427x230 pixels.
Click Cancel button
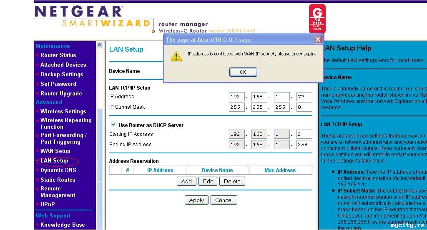click(224, 200)
